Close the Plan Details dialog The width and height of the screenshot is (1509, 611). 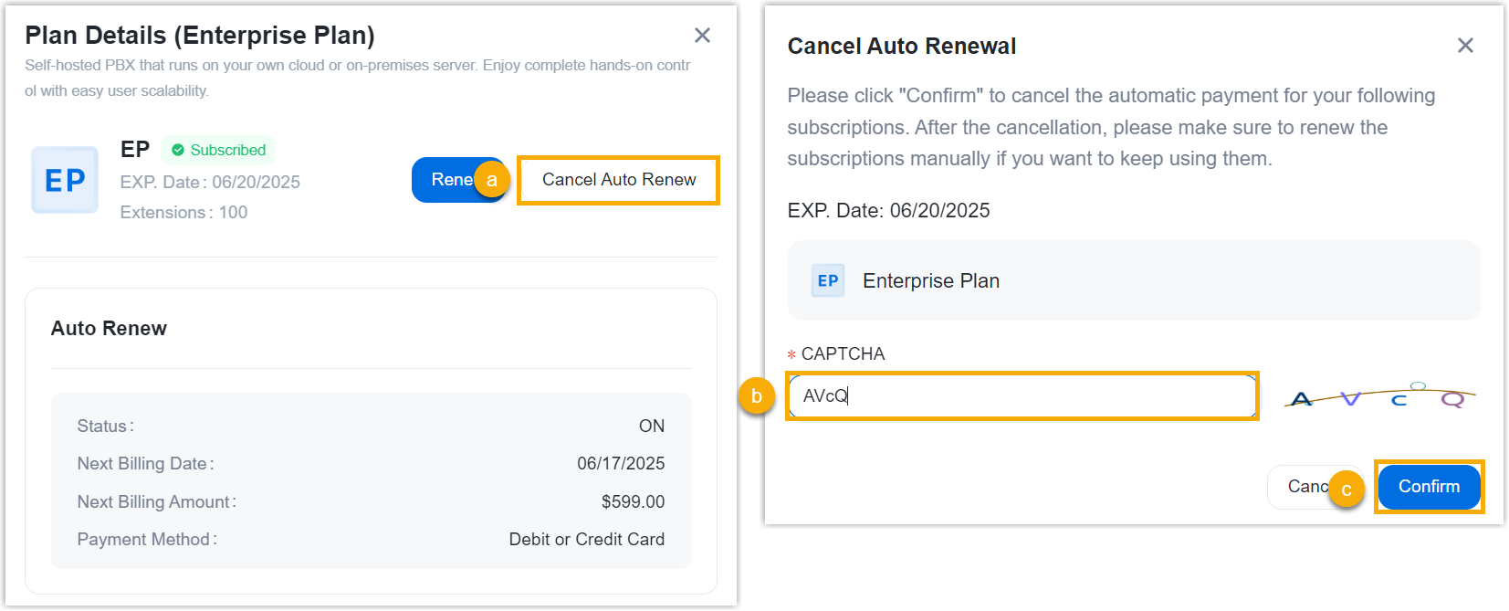[x=702, y=36]
